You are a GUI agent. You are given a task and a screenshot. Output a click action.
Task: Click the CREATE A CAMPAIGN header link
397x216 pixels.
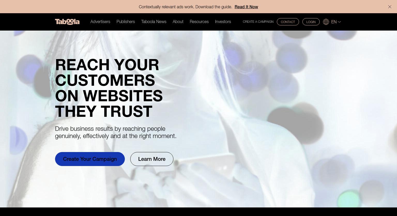pos(258,22)
